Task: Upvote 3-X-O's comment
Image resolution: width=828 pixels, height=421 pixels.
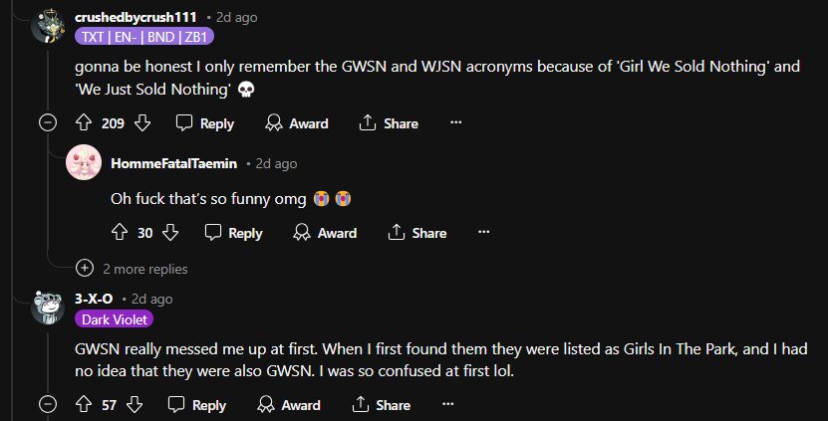Action: [x=84, y=405]
